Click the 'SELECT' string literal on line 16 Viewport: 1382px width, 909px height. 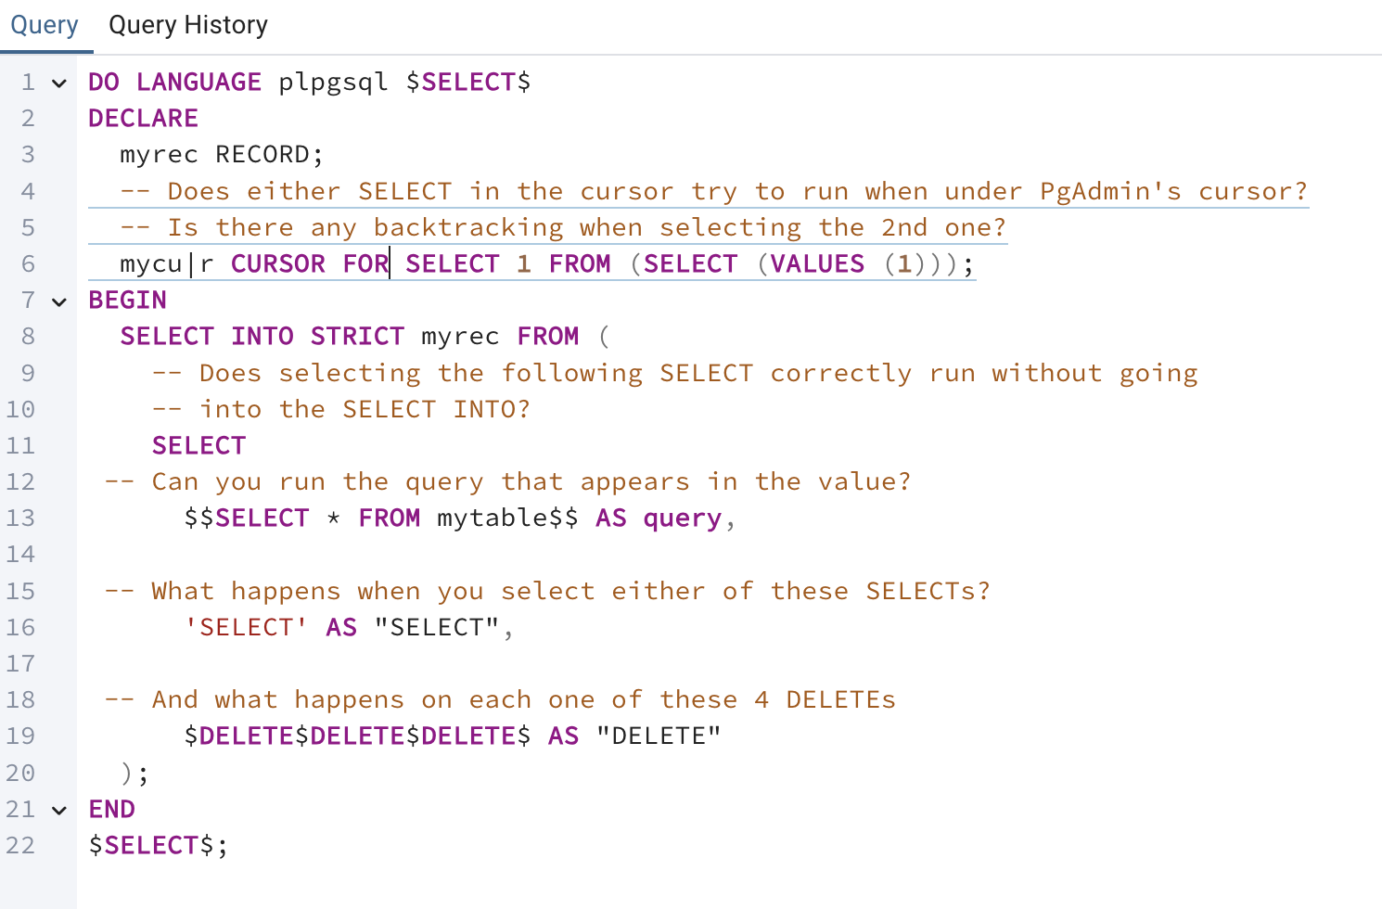pyautogui.click(x=246, y=628)
